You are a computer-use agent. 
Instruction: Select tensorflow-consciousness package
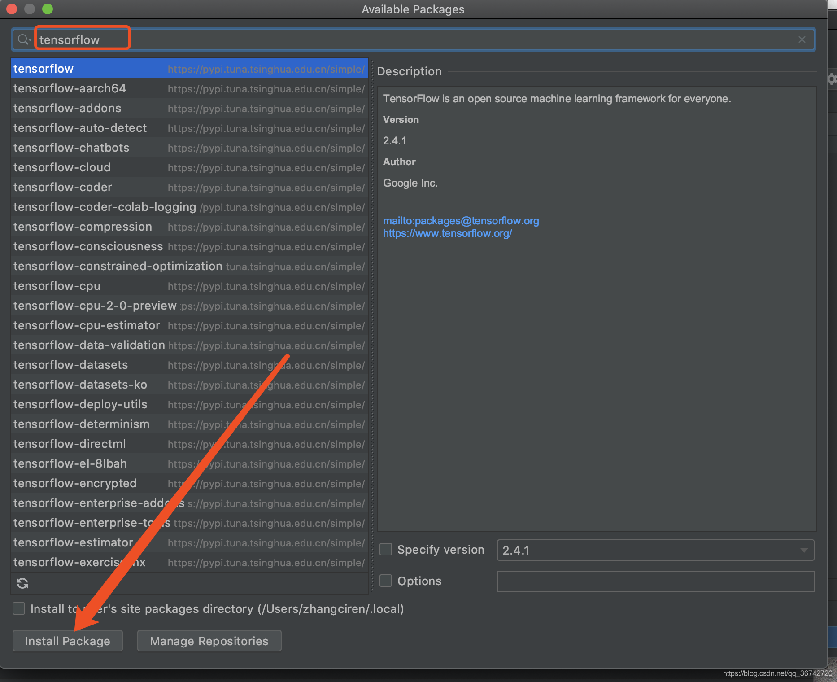189,246
